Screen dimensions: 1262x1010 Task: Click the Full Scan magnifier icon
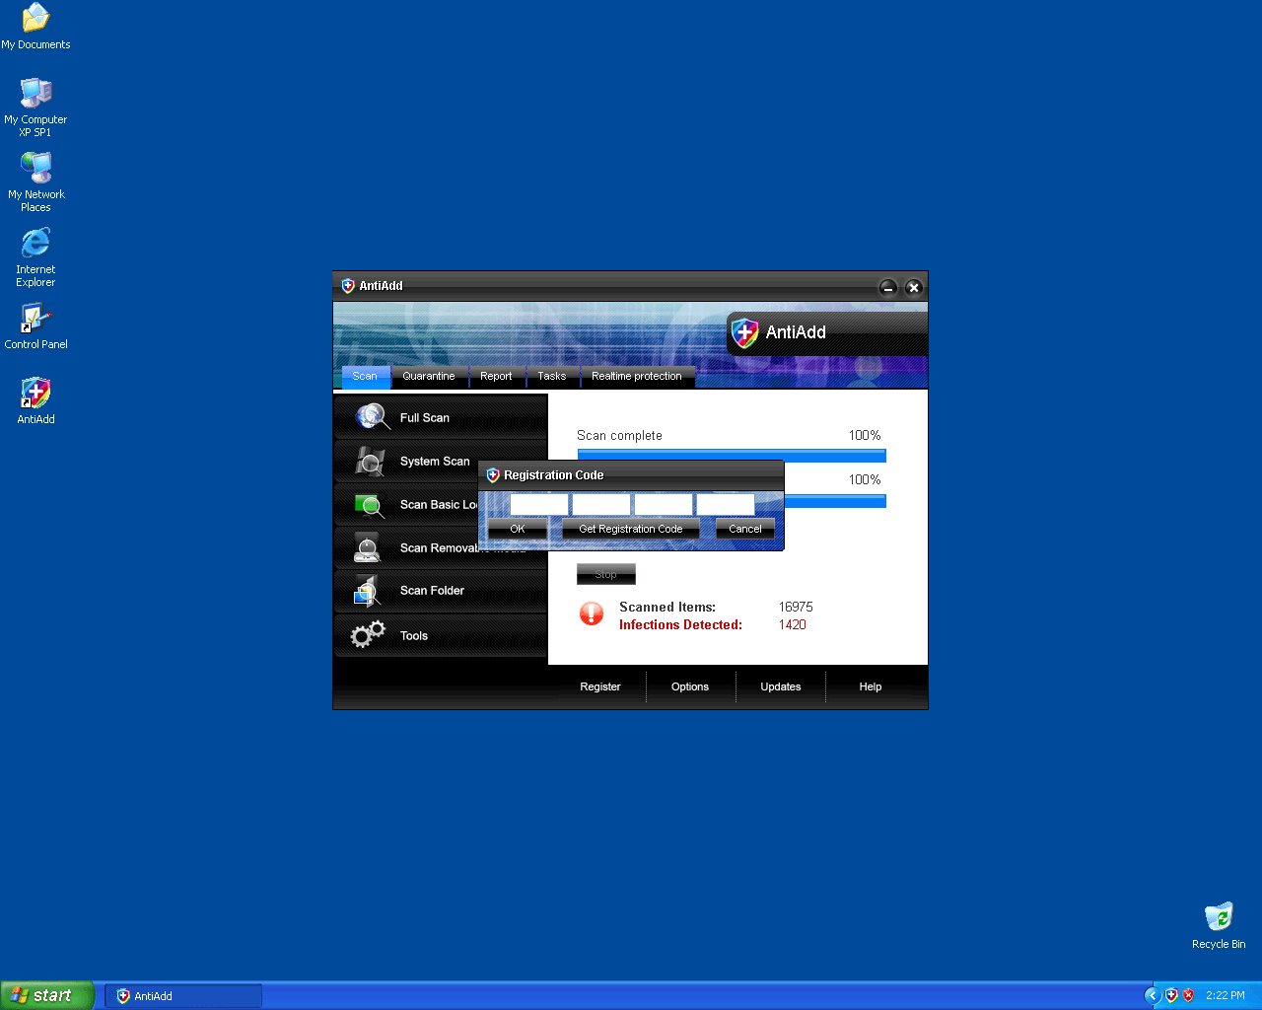pyautogui.click(x=372, y=417)
